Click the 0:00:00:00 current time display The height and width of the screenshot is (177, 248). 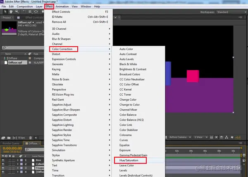click(12, 148)
